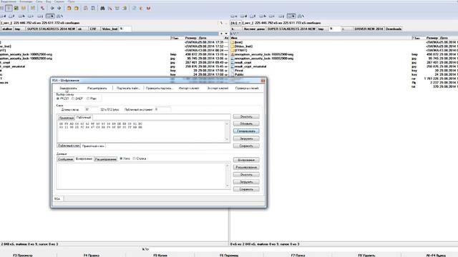The height and width of the screenshot is (257, 458).
Task: Open DRIVER NEW 2014 tab in right panel
Action: [x=369, y=29]
